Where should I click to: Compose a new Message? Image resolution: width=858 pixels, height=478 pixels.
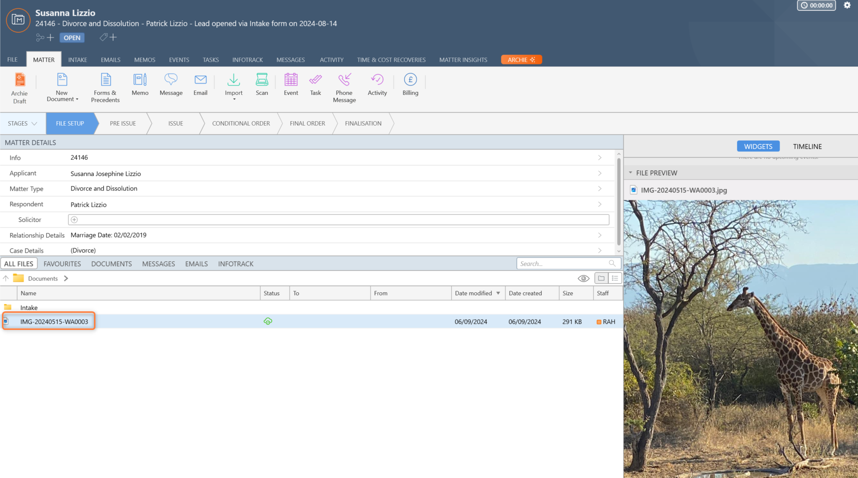(171, 84)
